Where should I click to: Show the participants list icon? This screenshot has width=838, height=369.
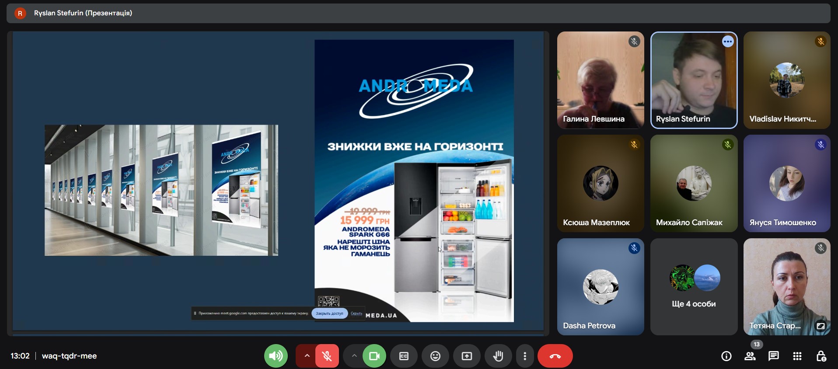pyautogui.click(x=750, y=356)
